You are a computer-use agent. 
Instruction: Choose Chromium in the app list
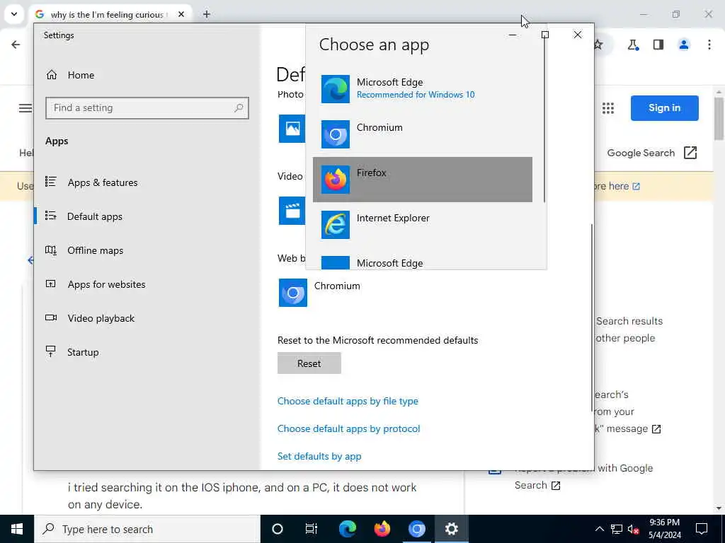point(422,134)
